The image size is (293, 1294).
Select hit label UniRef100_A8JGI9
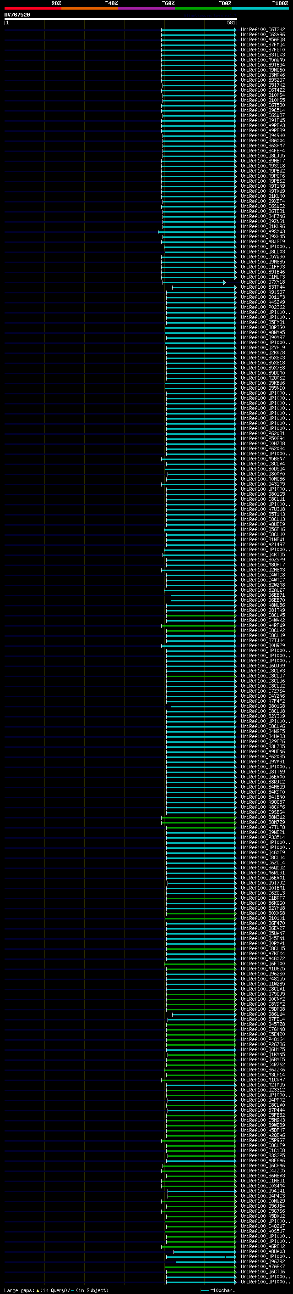(x=263, y=241)
